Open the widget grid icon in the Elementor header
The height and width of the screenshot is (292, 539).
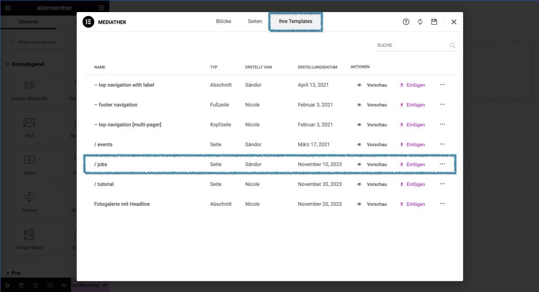(102, 8)
